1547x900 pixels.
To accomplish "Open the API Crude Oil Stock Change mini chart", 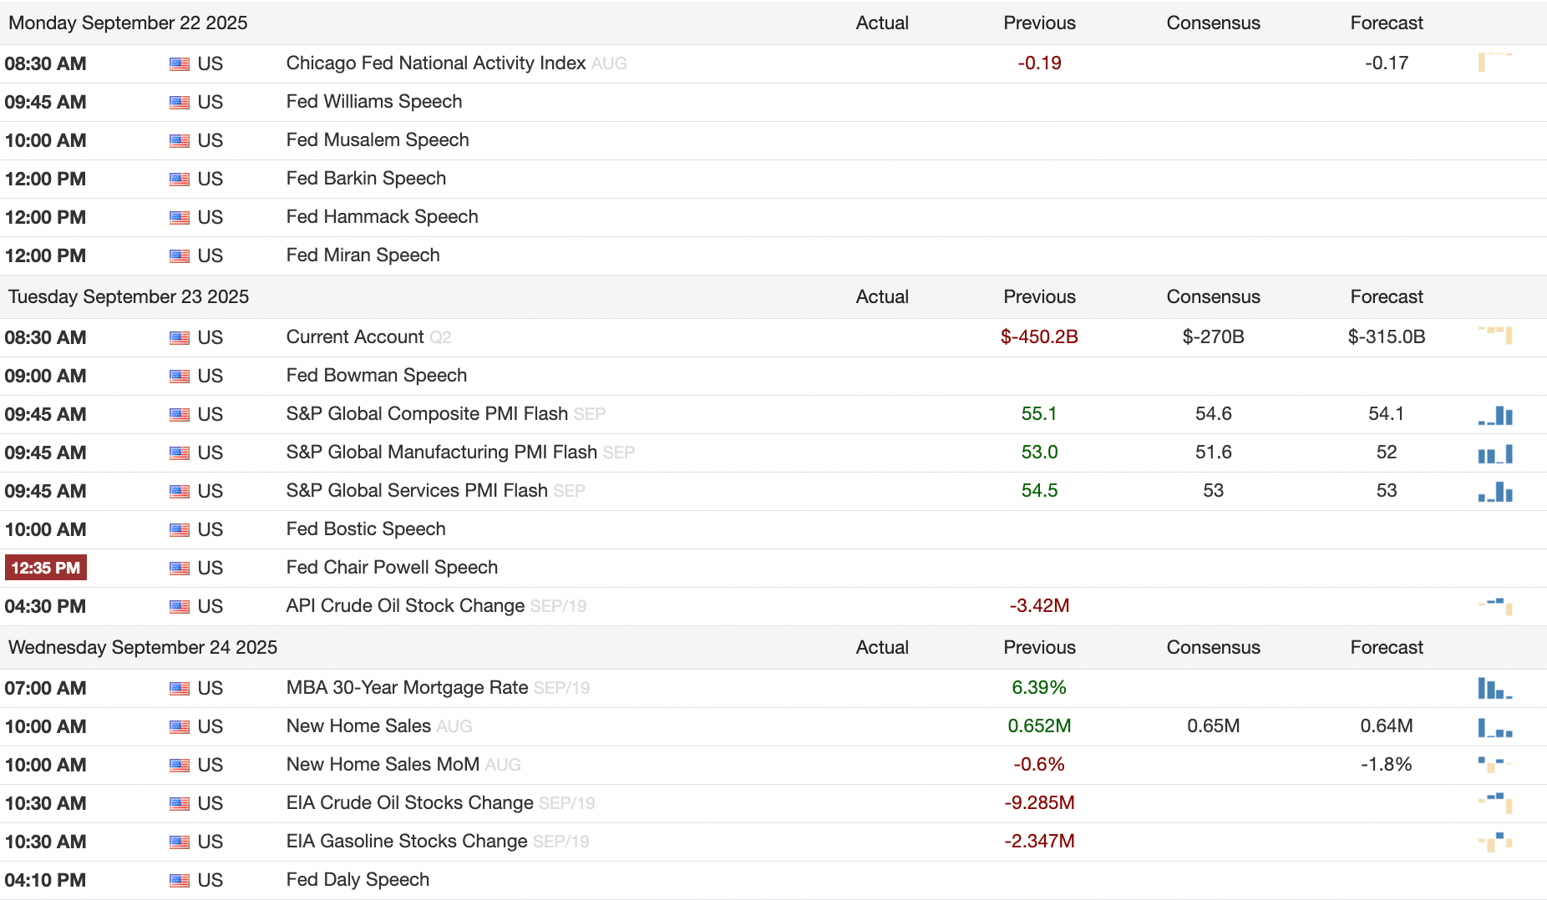I will pos(1494,605).
